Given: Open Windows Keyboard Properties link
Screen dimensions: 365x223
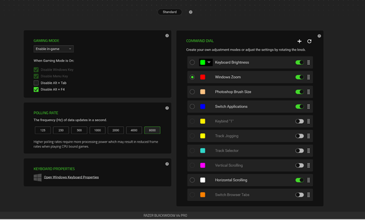Looking at the screenshot, I should 71,177.
